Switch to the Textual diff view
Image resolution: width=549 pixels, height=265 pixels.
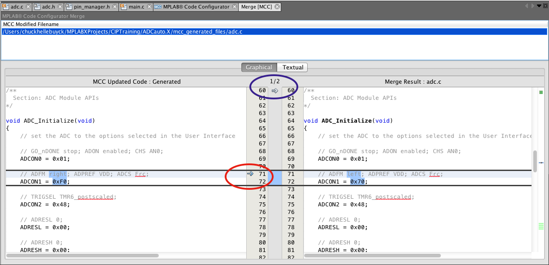pos(292,68)
